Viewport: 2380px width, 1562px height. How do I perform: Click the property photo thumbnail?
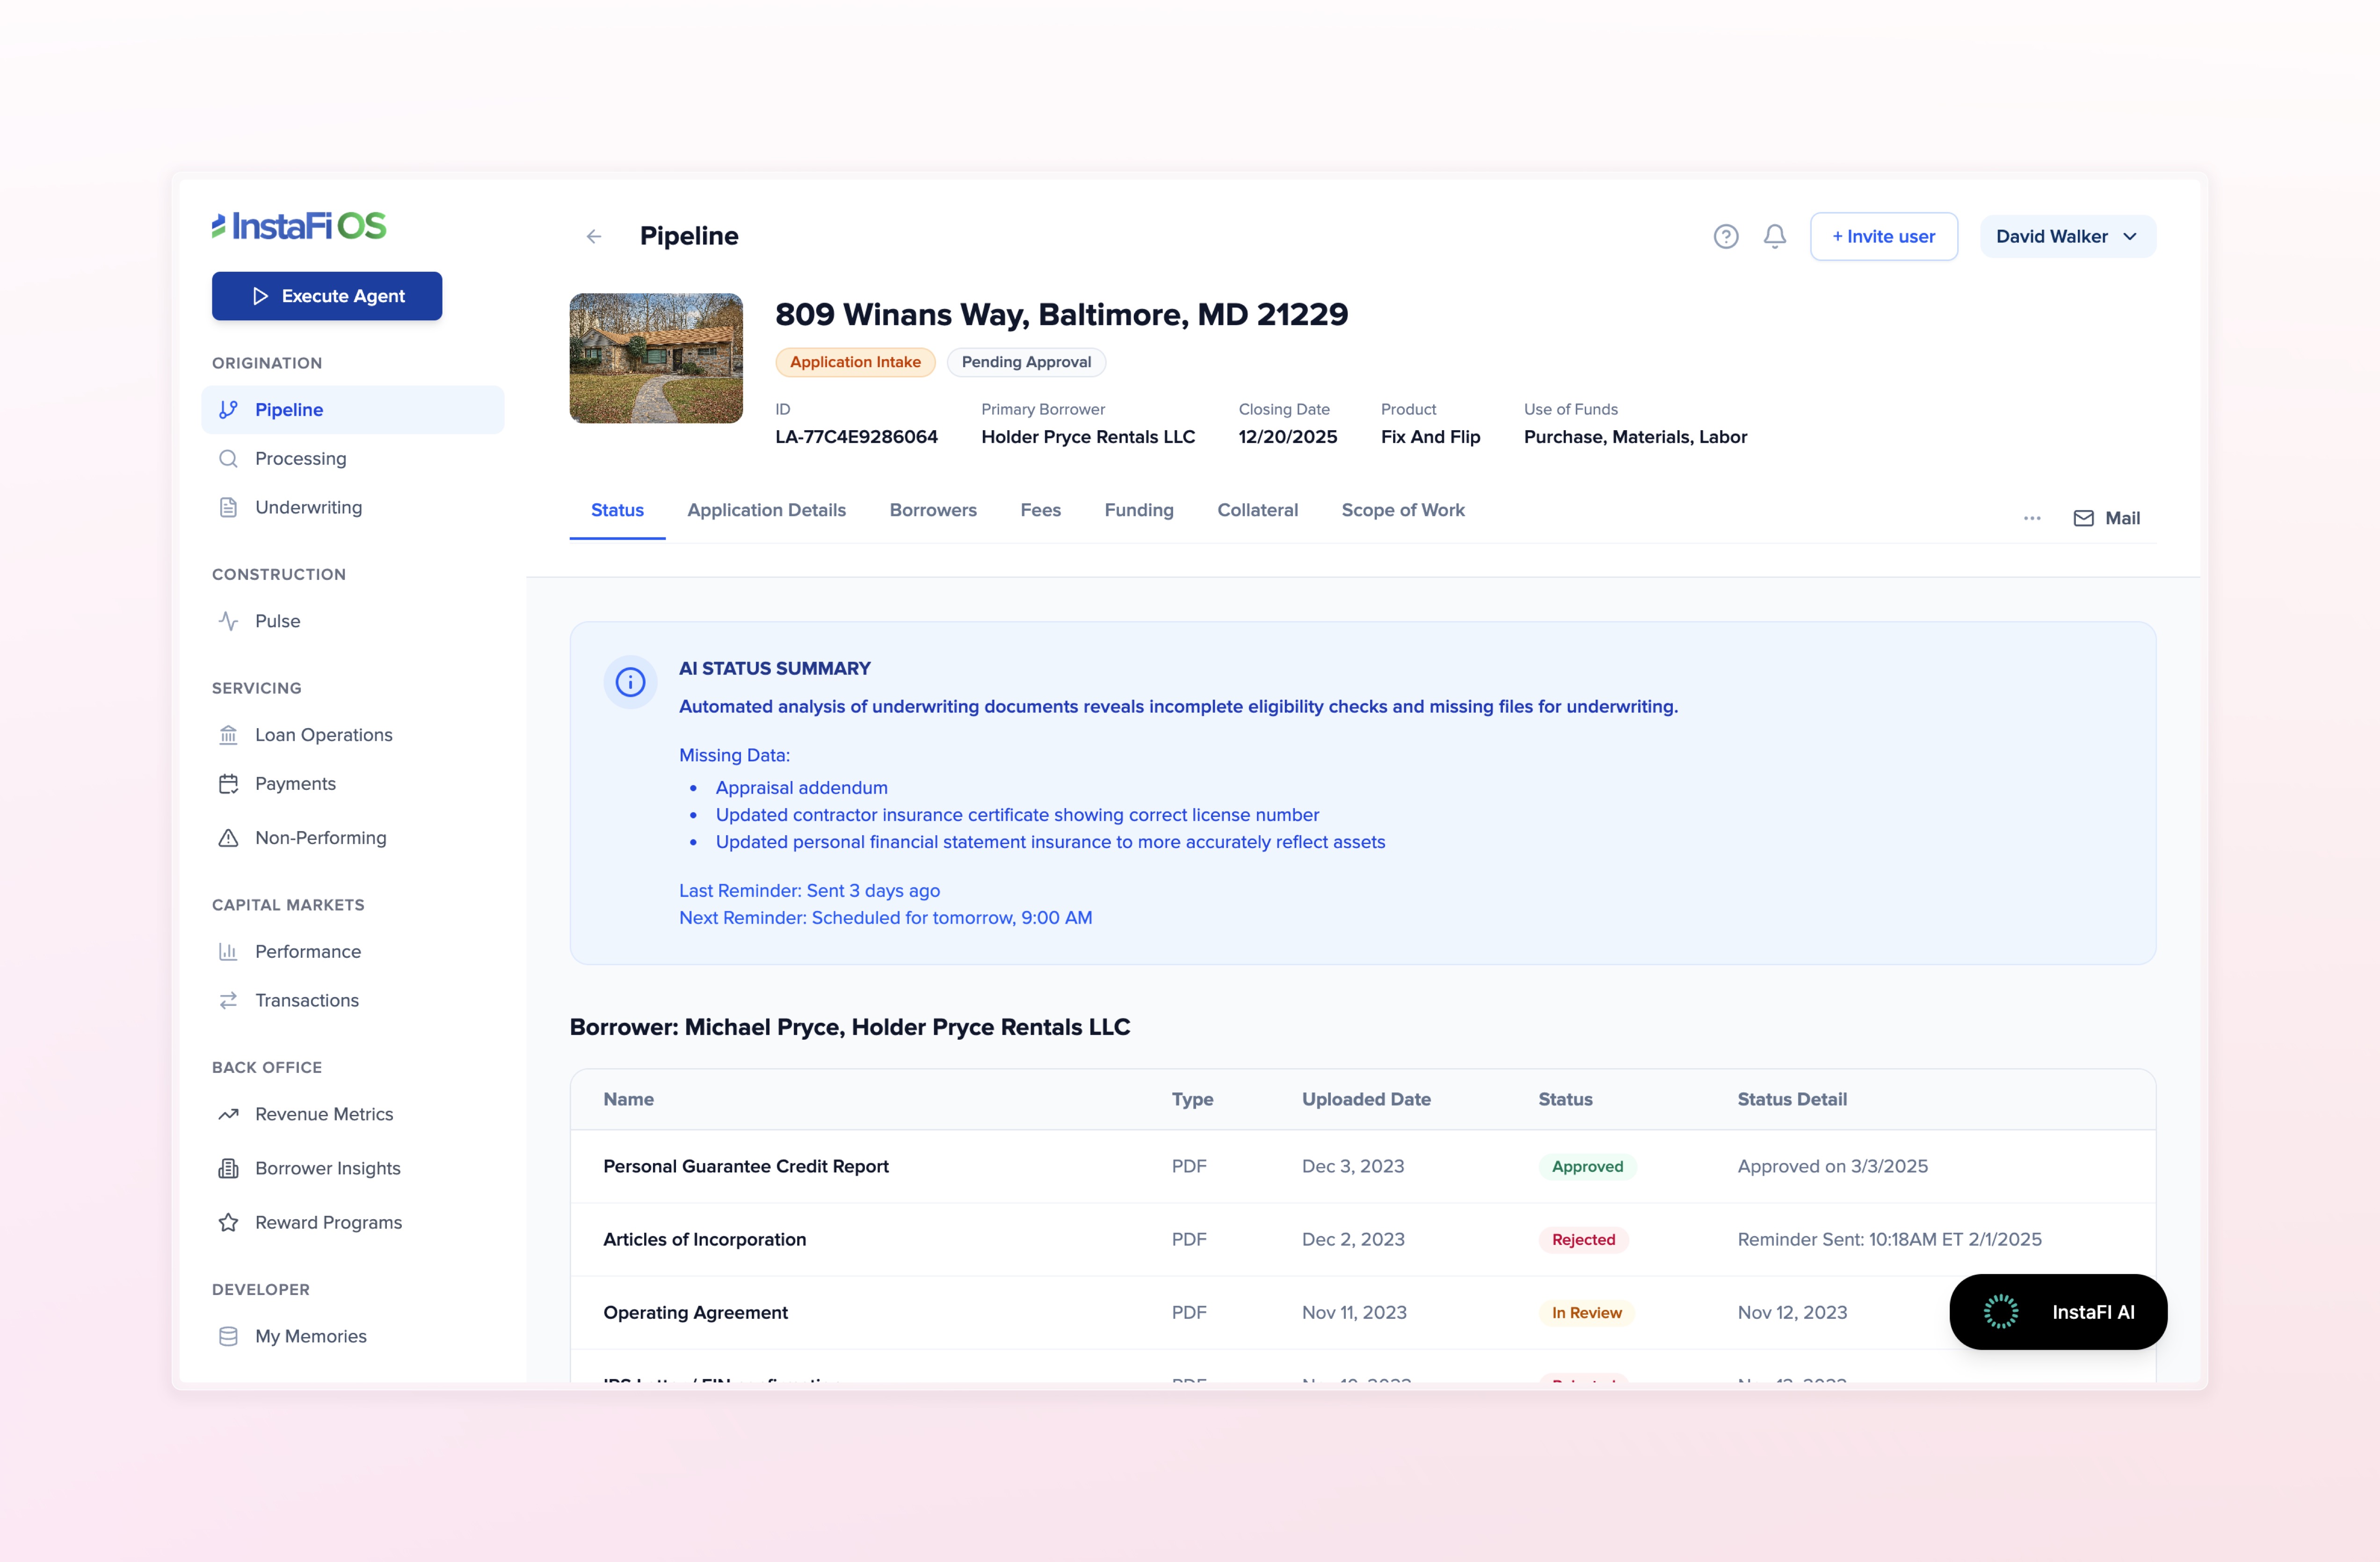[x=655, y=358]
